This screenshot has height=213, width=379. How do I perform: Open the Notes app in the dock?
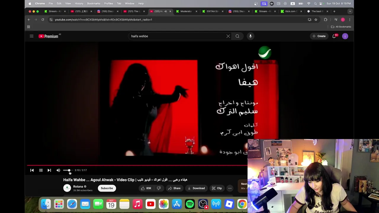[x=124, y=204]
